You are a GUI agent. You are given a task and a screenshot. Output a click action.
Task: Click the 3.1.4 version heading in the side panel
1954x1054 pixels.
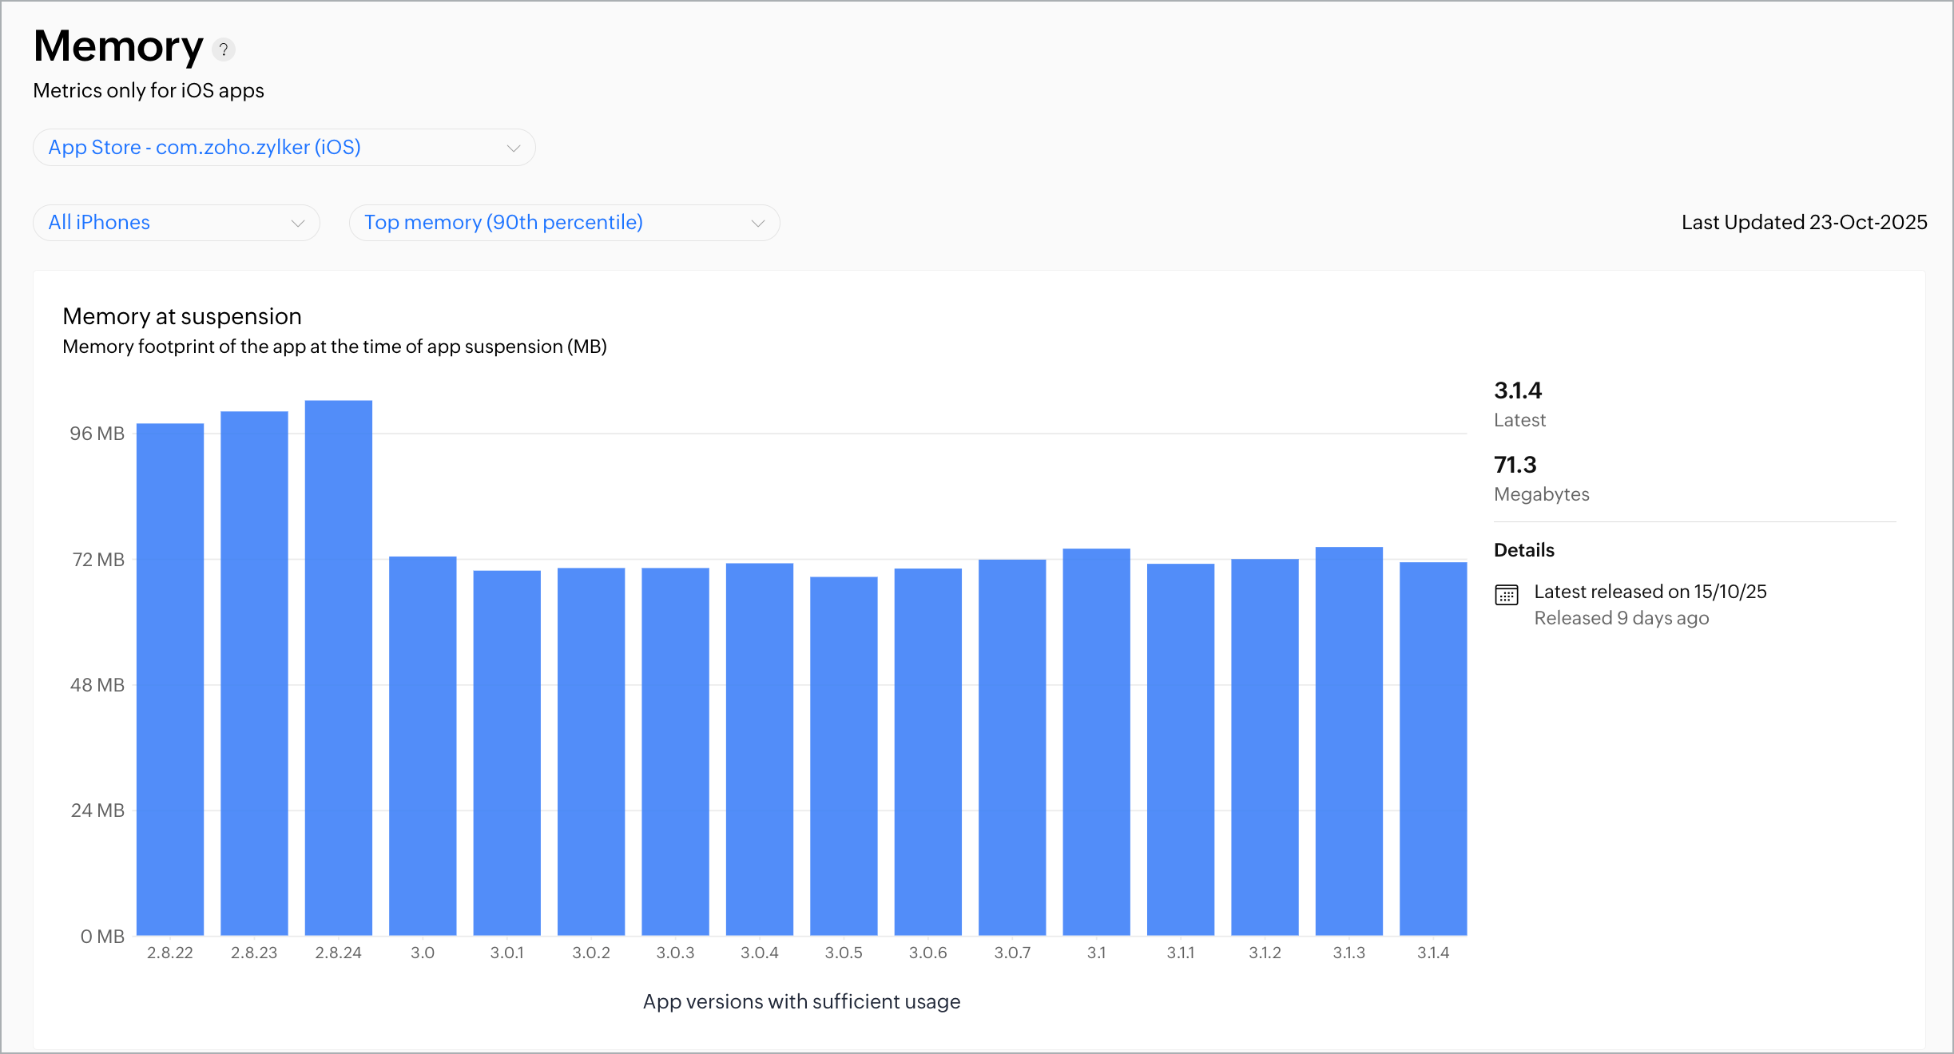coord(1518,390)
